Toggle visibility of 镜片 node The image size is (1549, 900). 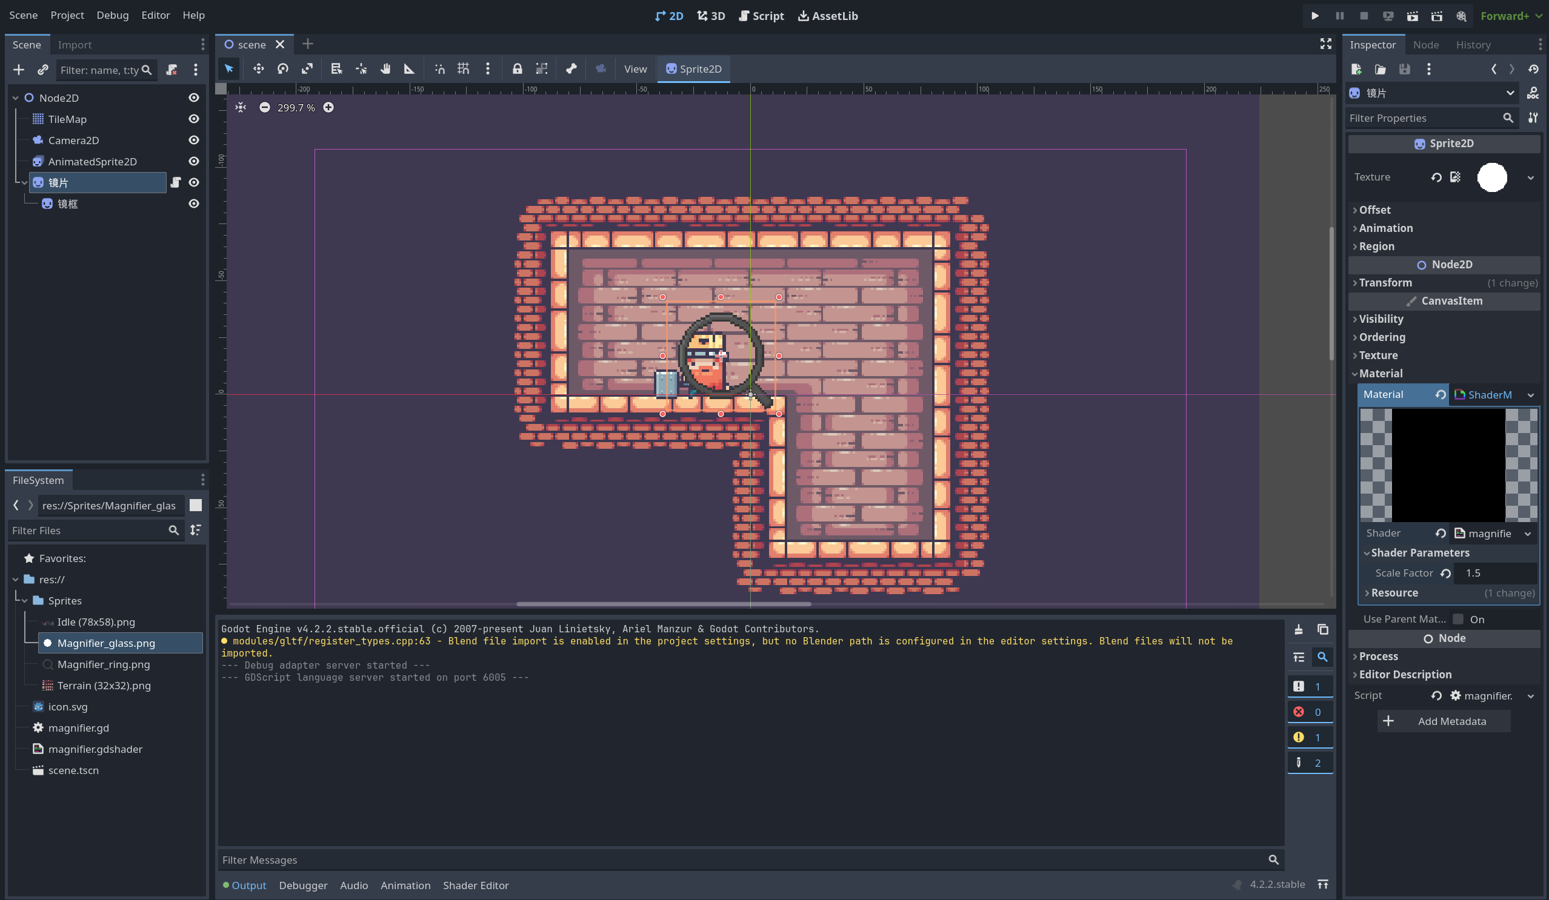(x=194, y=182)
